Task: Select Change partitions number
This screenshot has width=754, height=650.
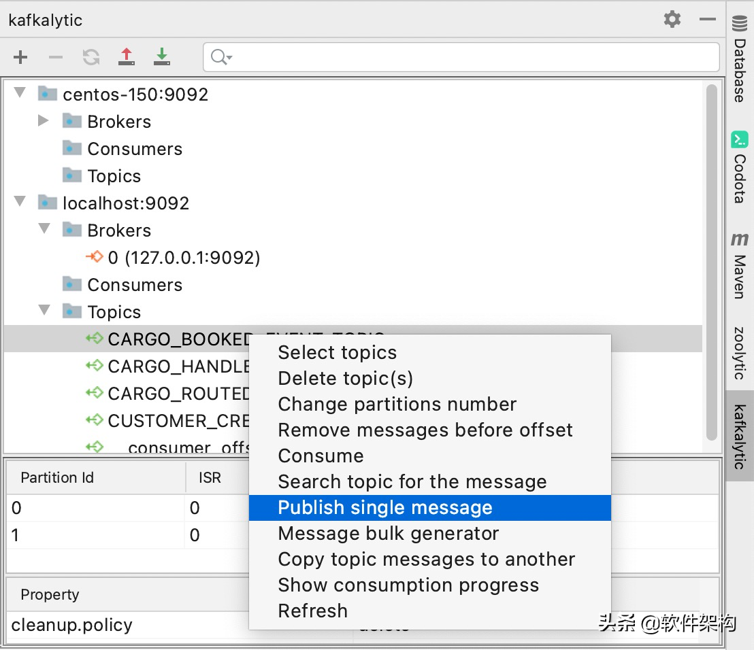Action: pos(430,405)
